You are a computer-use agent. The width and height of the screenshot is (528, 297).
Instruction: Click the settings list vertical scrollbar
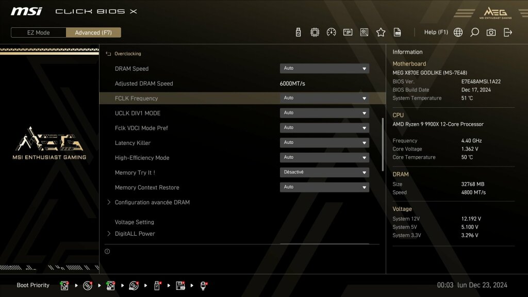(x=383, y=144)
